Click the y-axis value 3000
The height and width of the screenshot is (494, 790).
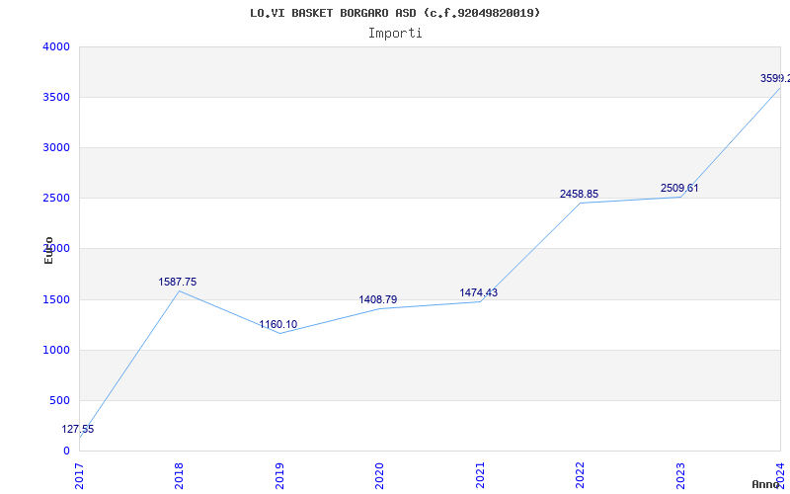point(56,147)
